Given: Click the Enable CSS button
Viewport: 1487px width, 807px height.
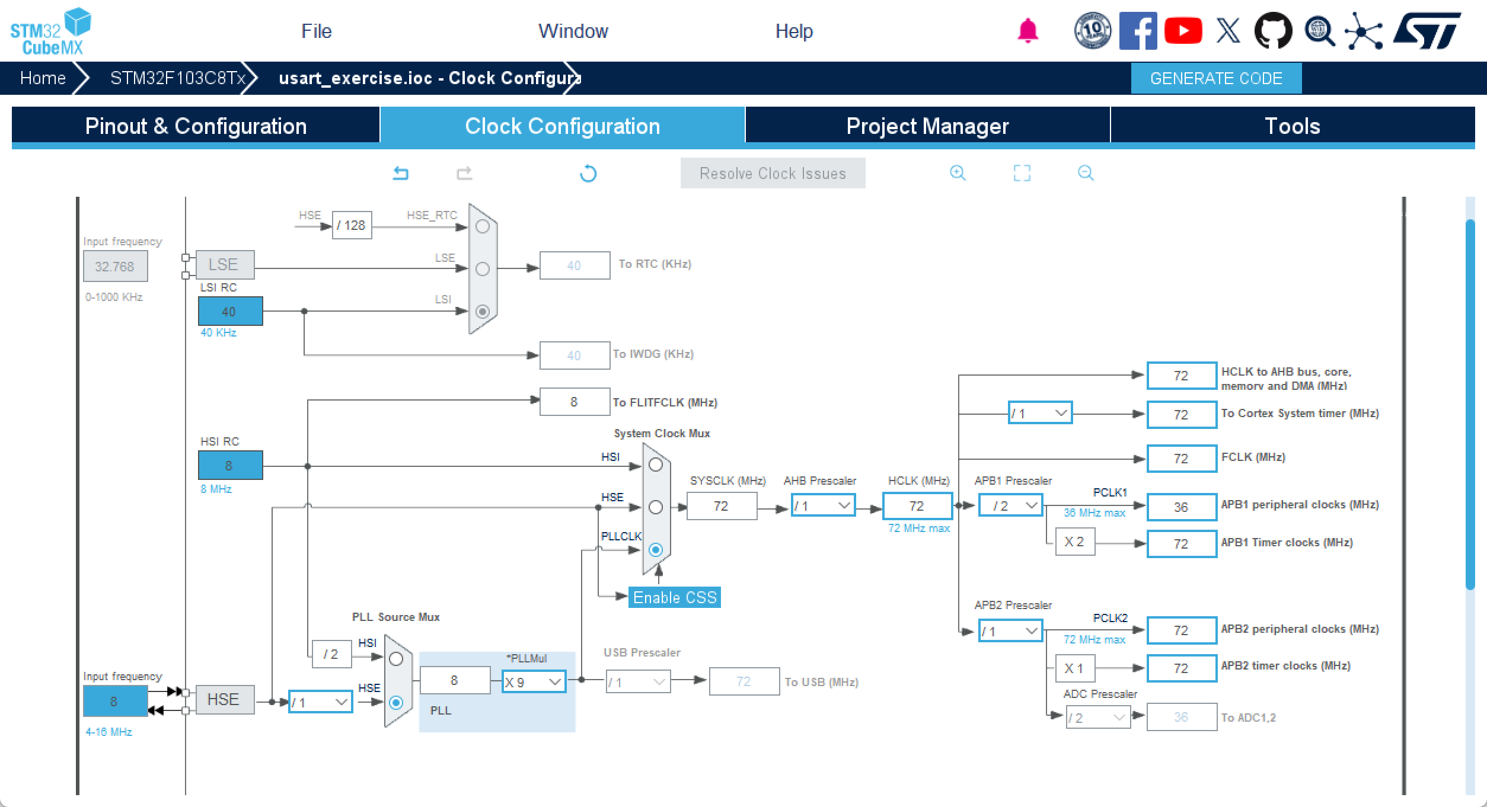Looking at the screenshot, I should pyautogui.click(x=674, y=597).
